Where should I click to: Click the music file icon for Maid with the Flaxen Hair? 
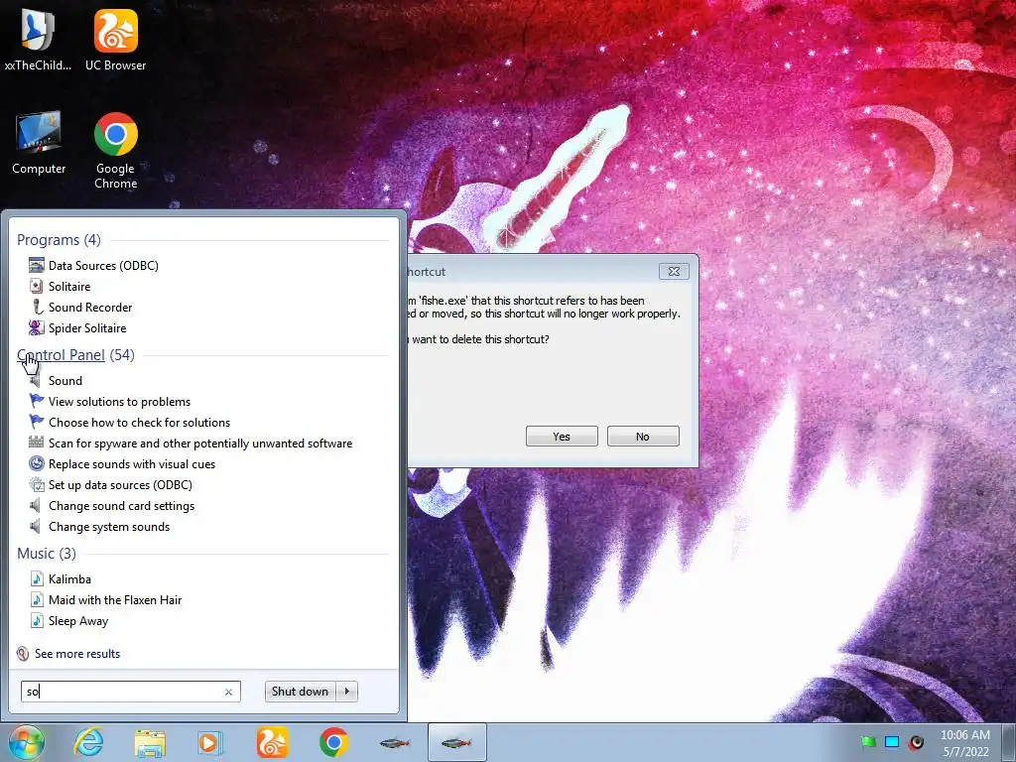tap(37, 599)
